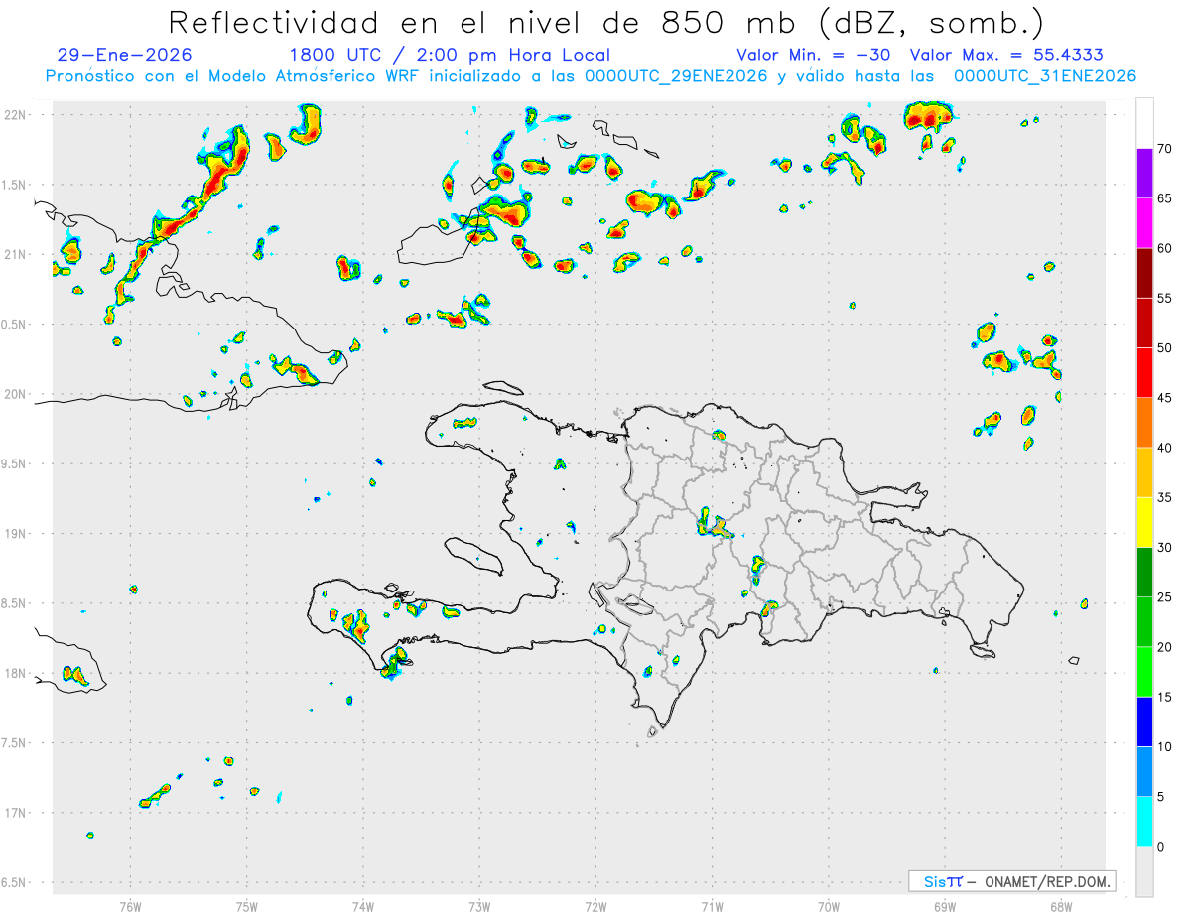The height and width of the screenshot is (920, 1191).
Task: Click the longitude axis label '72W'
Action: 595,905
